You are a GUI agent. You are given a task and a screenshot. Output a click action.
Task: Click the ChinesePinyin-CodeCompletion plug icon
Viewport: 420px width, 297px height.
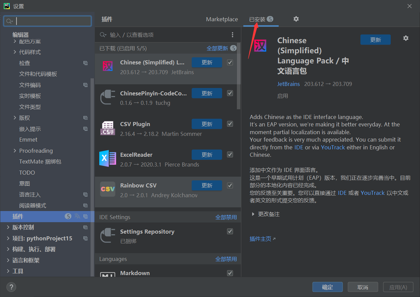coord(108,97)
